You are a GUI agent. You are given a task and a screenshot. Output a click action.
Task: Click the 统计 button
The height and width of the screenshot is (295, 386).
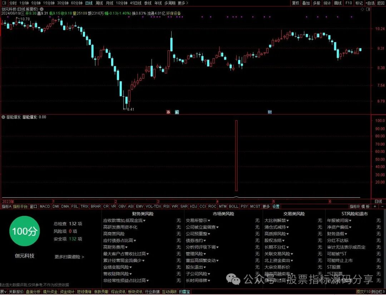pyautogui.click(x=327, y=3)
